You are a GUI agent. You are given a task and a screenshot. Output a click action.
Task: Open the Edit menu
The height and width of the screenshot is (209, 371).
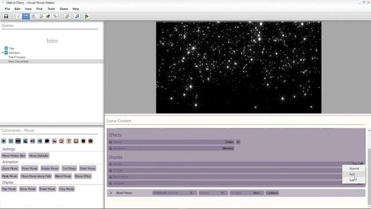tap(17, 9)
